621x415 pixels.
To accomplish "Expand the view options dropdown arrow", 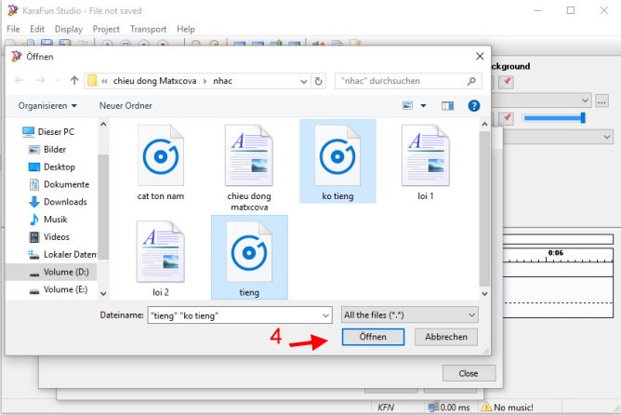I will (424, 106).
